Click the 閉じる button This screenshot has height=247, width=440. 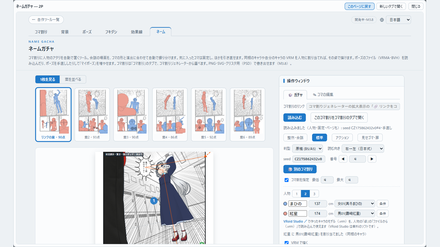[416, 6]
